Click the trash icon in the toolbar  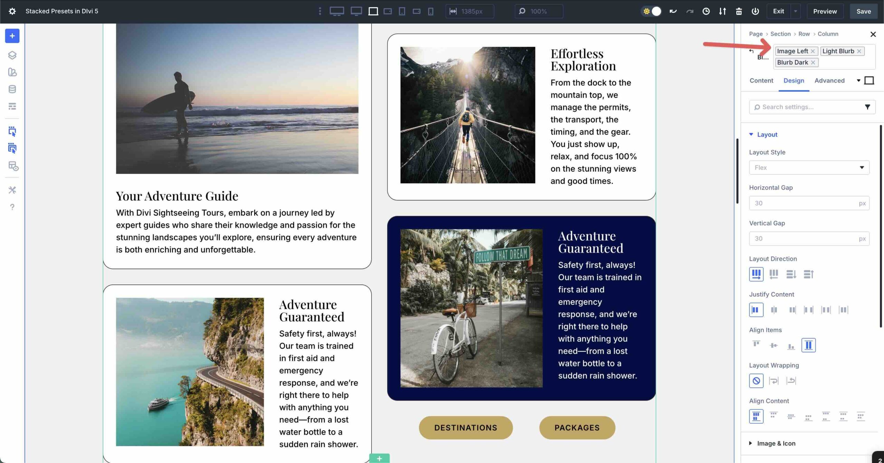coord(739,11)
